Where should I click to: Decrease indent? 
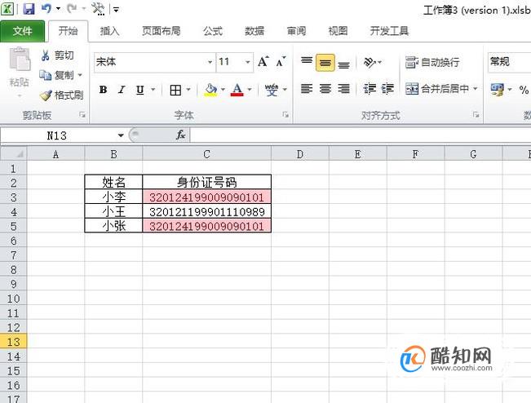coord(369,89)
